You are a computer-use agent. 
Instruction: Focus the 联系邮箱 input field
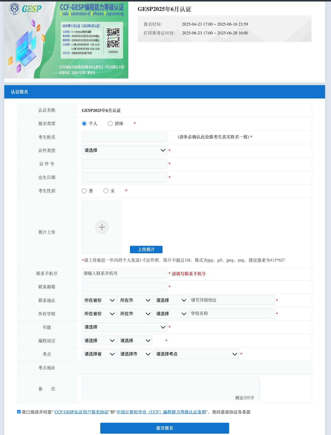[x=125, y=287]
